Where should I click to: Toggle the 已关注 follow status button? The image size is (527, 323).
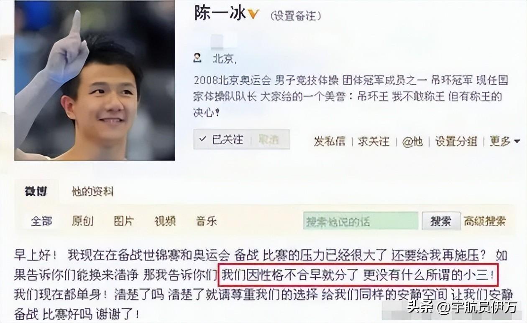pos(222,139)
